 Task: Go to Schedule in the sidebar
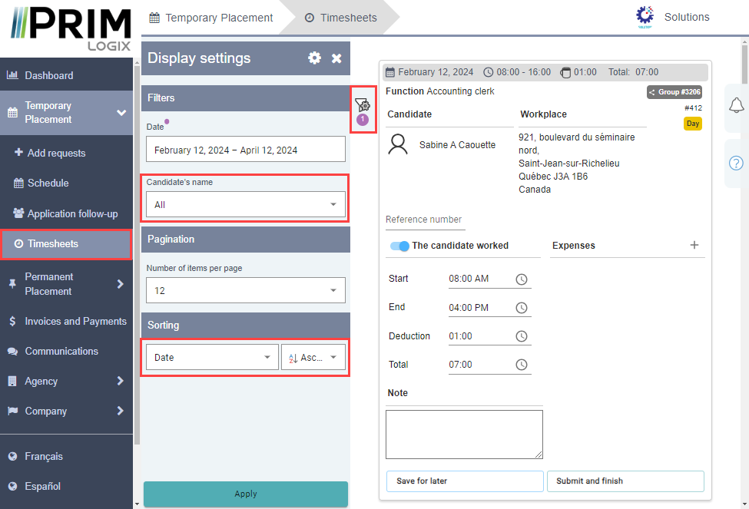48,183
